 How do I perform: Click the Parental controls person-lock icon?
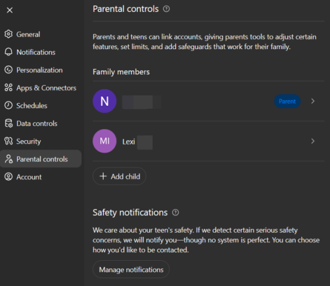9,159
